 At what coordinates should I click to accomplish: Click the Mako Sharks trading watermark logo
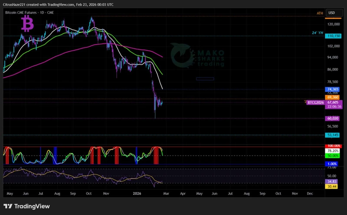(197, 55)
